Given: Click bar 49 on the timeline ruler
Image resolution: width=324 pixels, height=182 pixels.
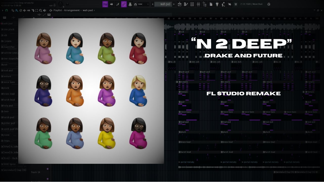Looking at the screenshot, I should 179,18.
